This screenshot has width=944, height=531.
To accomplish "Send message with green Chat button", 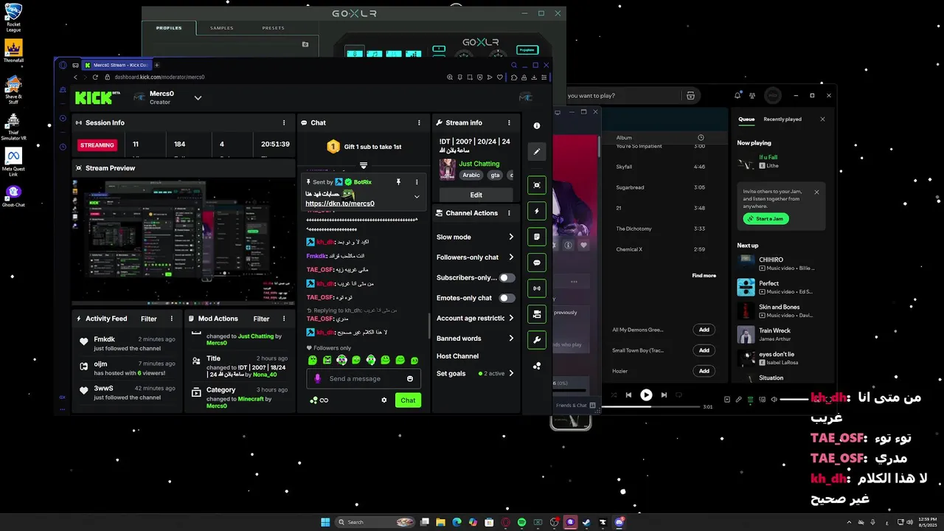I will click(408, 400).
